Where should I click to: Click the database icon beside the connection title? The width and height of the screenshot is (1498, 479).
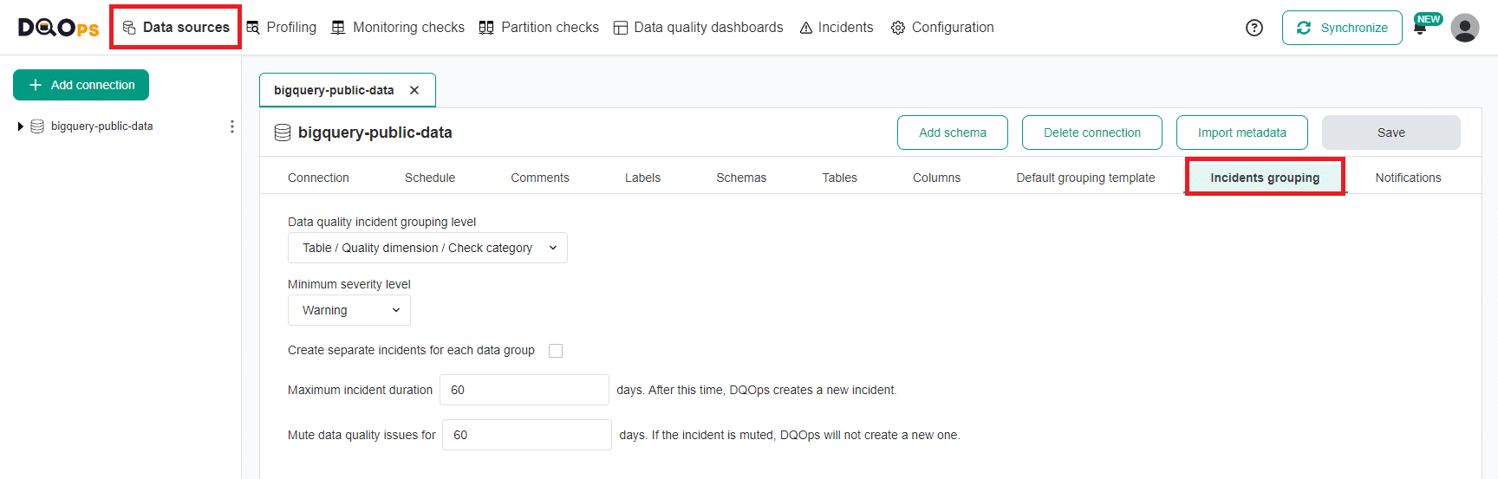pos(283,133)
